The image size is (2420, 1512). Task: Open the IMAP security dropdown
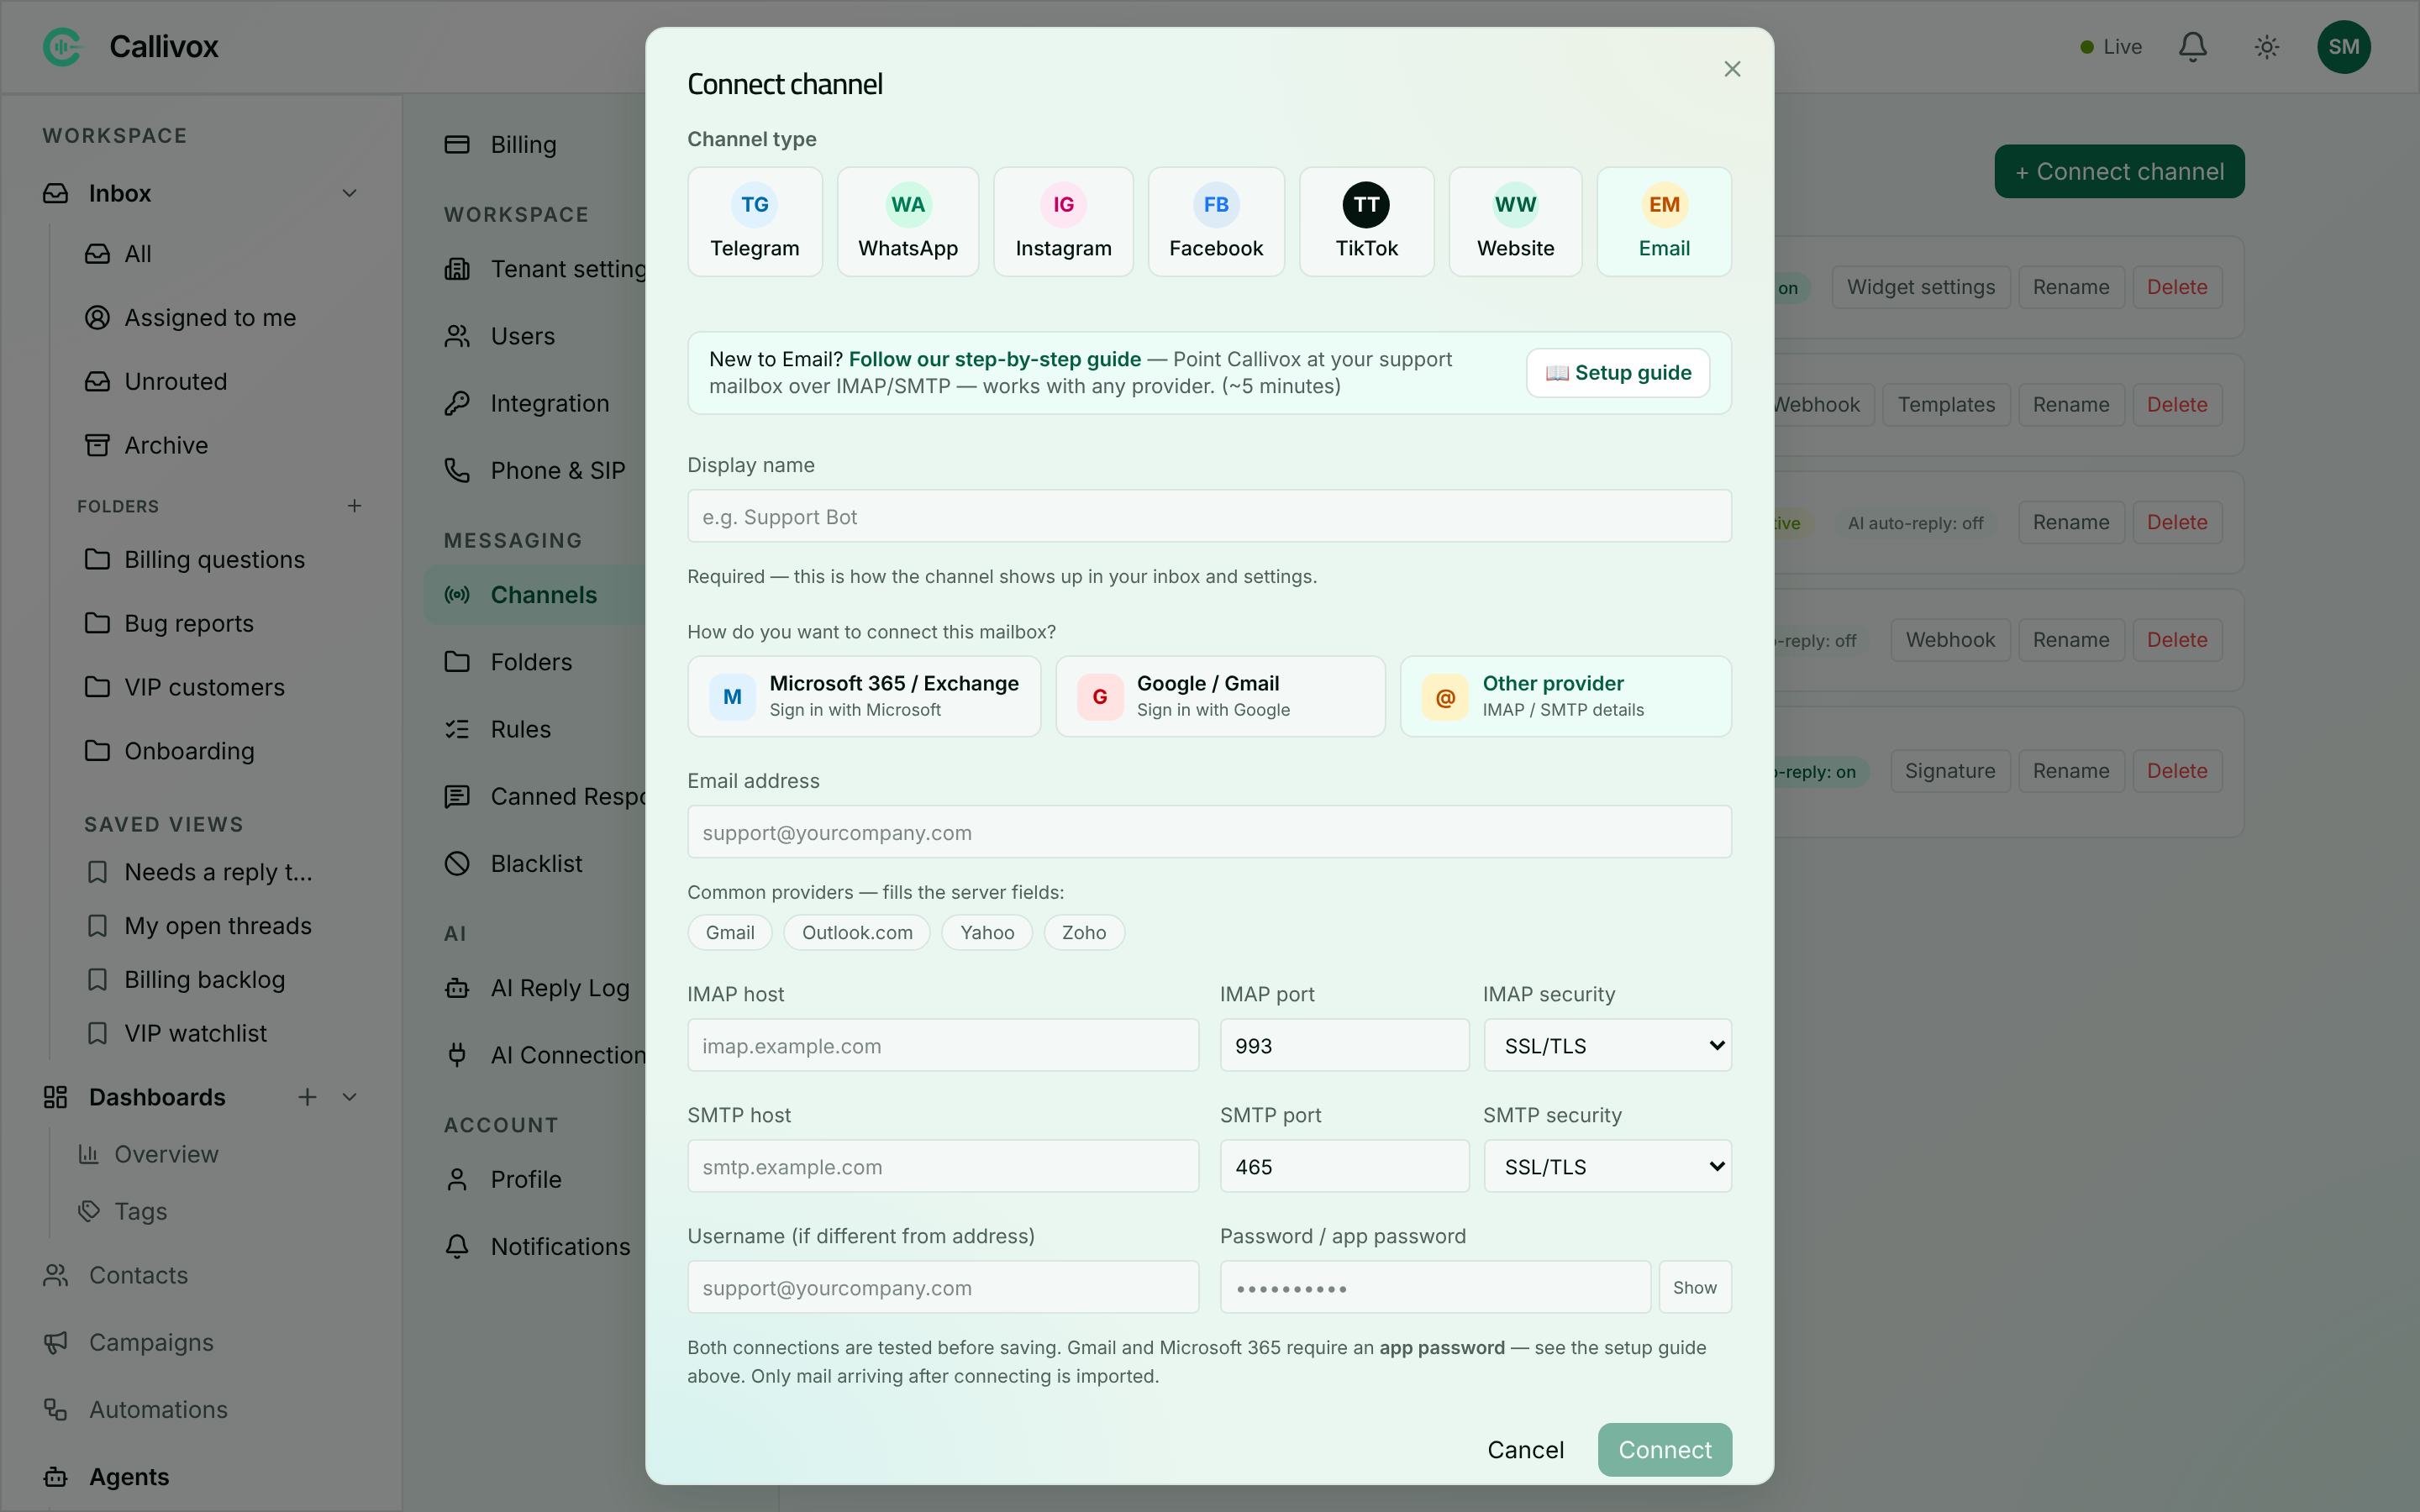click(x=1607, y=1045)
